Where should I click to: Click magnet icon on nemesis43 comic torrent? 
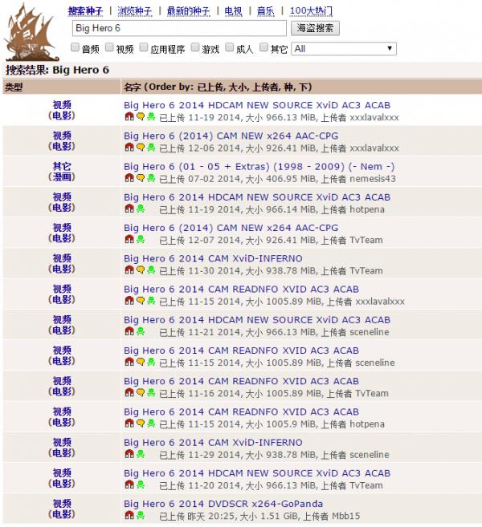[129, 178]
